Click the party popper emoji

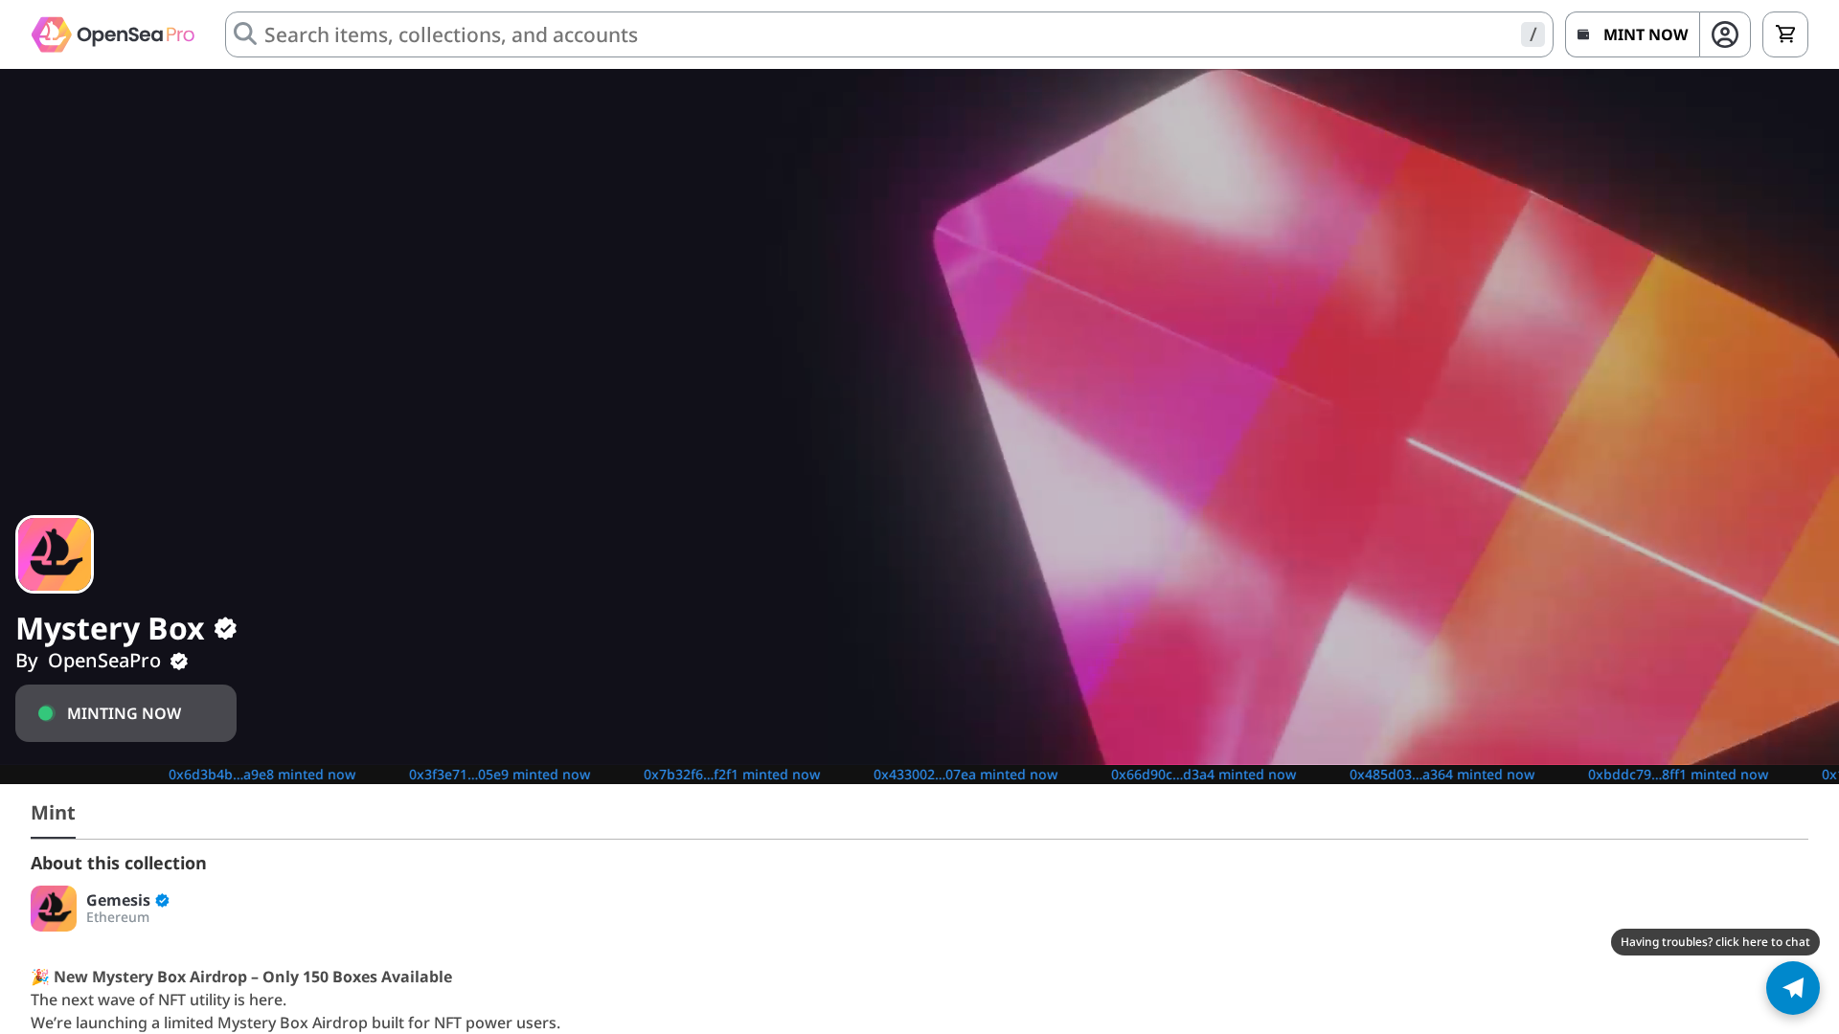tap(40, 977)
